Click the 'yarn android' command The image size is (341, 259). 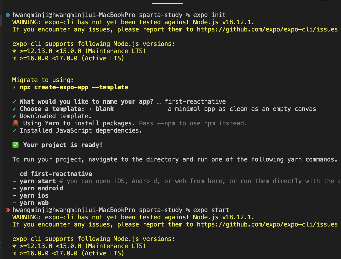[41, 188]
